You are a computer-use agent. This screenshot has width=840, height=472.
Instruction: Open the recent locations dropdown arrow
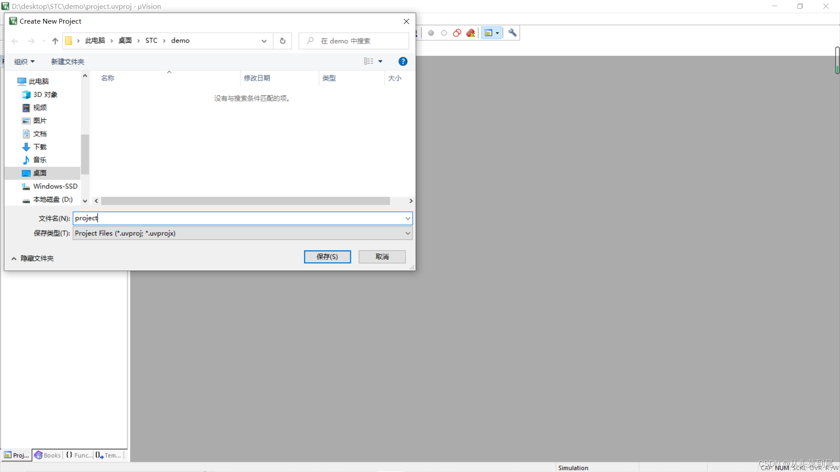(x=44, y=41)
